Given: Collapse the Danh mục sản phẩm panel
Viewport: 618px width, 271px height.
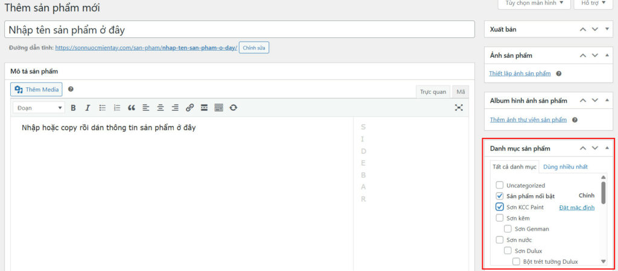Looking at the screenshot, I should (607, 148).
